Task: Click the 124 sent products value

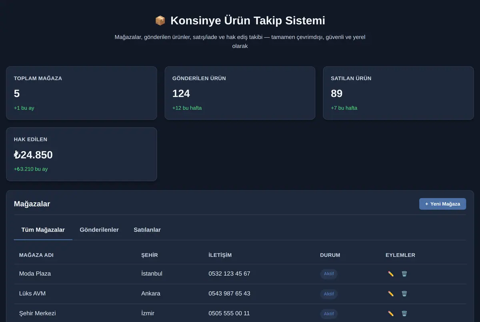Action: click(181, 93)
